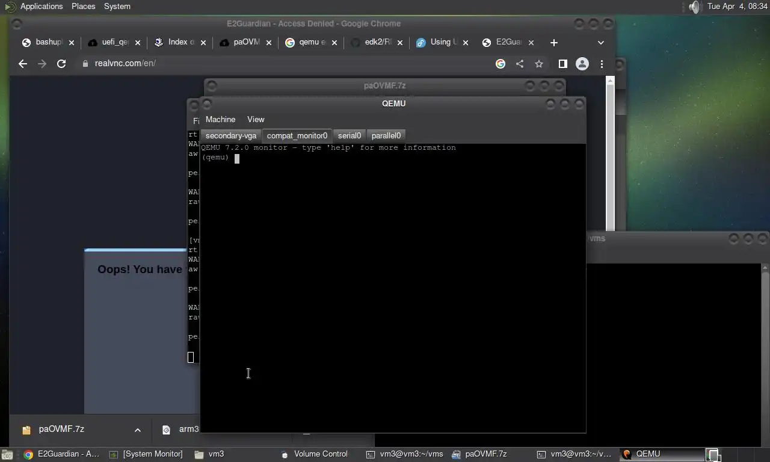Screen dimensions: 770x462
Task: Close the bashupl tab
Action: [72, 43]
